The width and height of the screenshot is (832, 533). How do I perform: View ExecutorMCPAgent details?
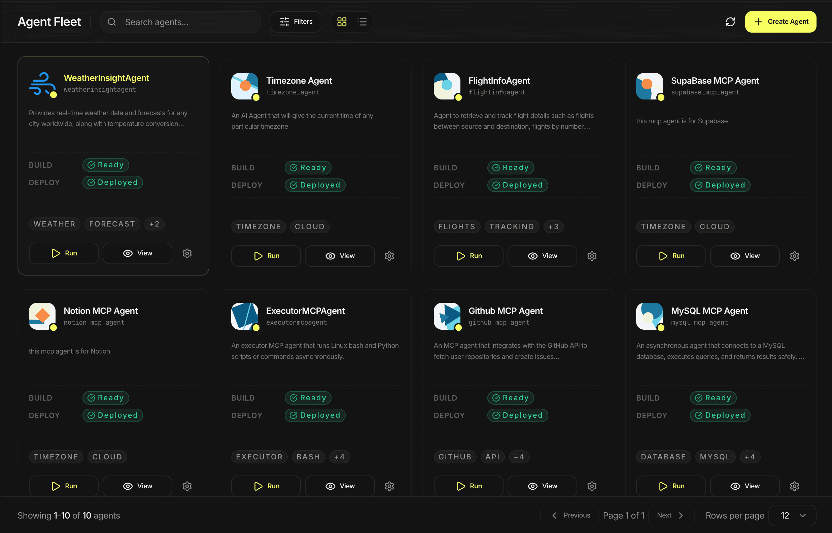tap(340, 486)
